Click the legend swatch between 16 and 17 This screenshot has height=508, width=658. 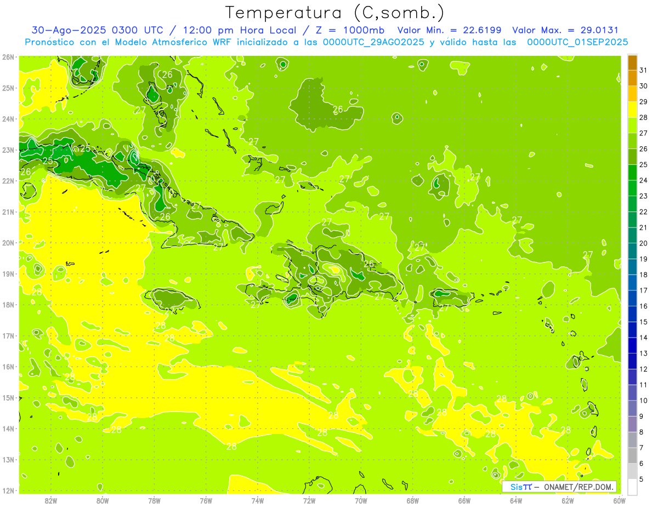(x=632, y=298)
